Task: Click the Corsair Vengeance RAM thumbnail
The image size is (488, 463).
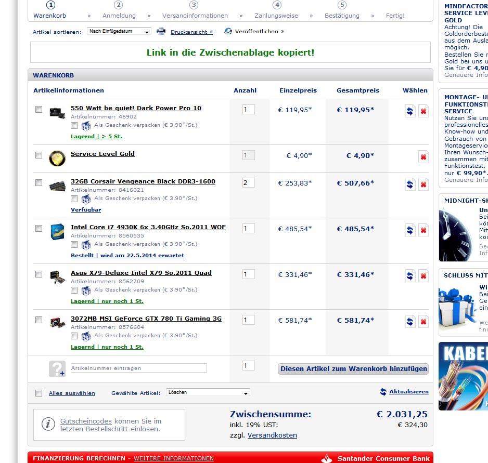Action: click(x=57, y=186)
